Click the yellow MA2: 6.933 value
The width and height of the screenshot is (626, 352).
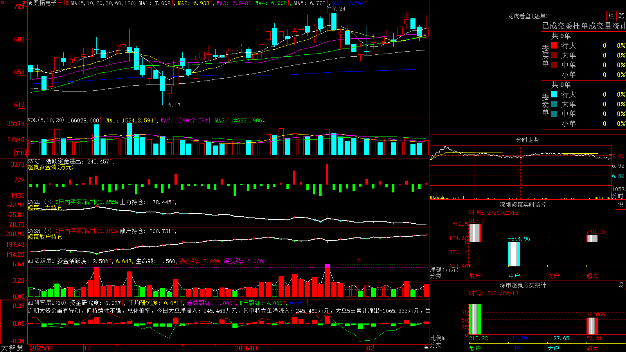point(195,3)
